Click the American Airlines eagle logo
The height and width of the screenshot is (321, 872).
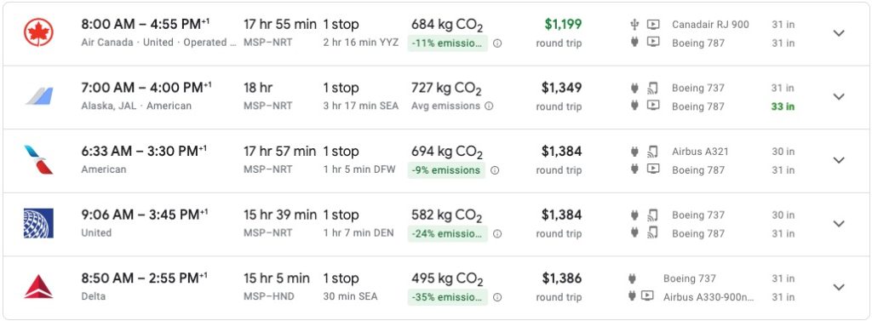point(38,160)
